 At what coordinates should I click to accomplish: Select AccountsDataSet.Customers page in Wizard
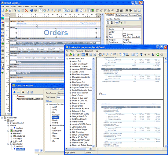pos(30,99)
